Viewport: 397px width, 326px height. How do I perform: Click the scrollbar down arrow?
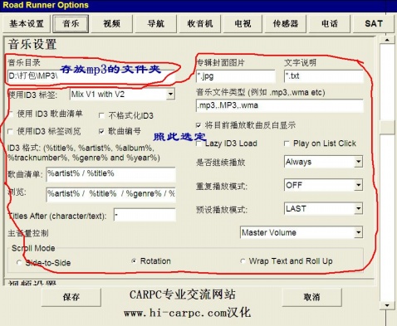pyautogui.click(x=387, y=305)
